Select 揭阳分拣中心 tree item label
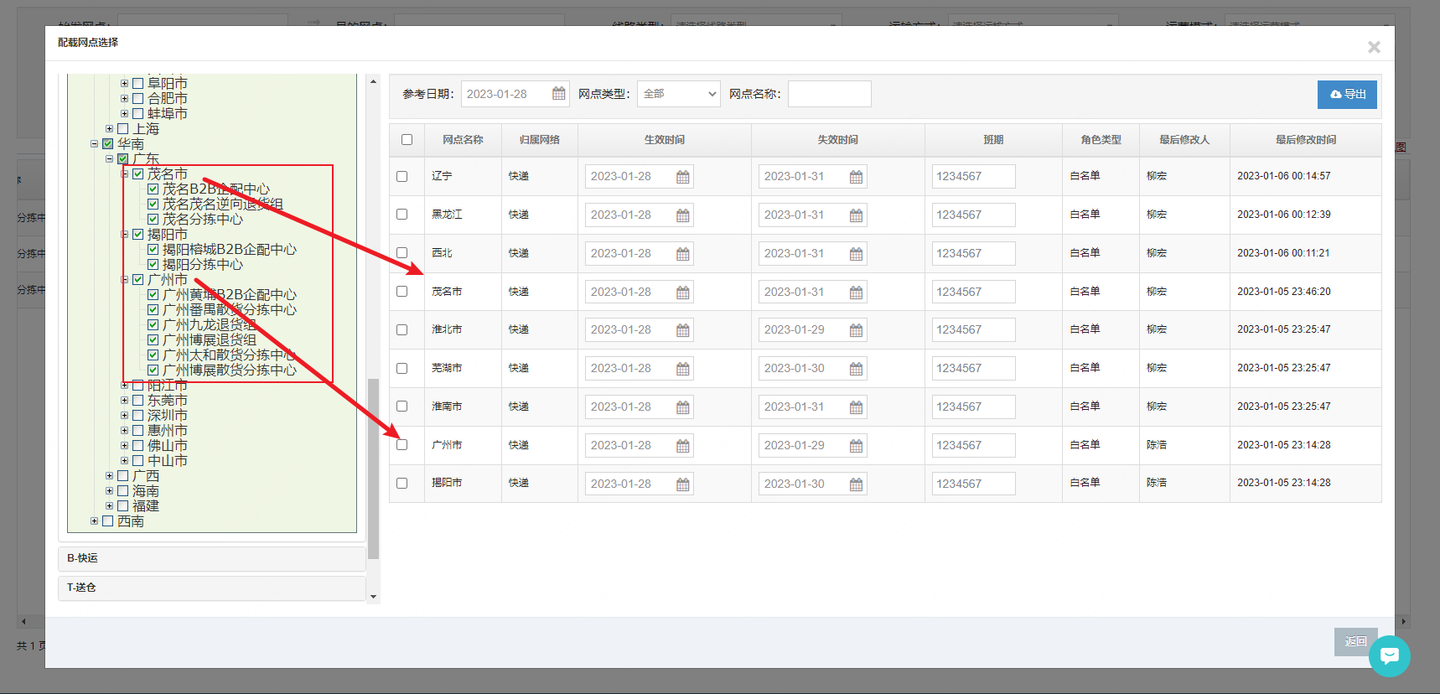 click(203, 264)
